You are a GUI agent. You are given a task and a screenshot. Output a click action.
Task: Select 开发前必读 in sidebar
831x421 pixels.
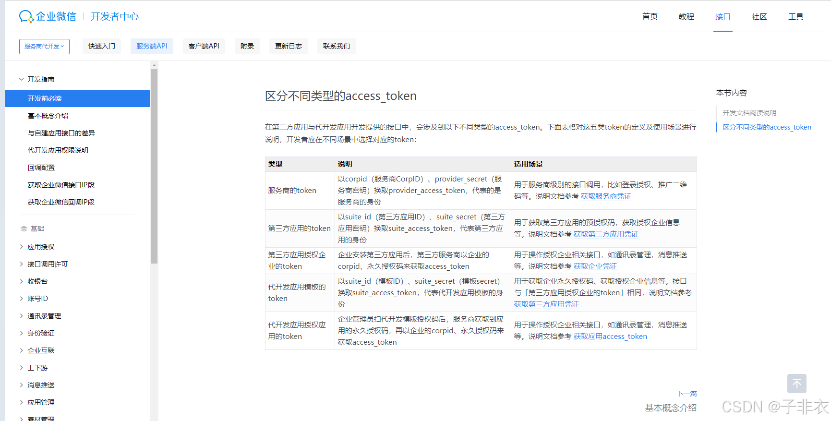[x=77, y=98]
